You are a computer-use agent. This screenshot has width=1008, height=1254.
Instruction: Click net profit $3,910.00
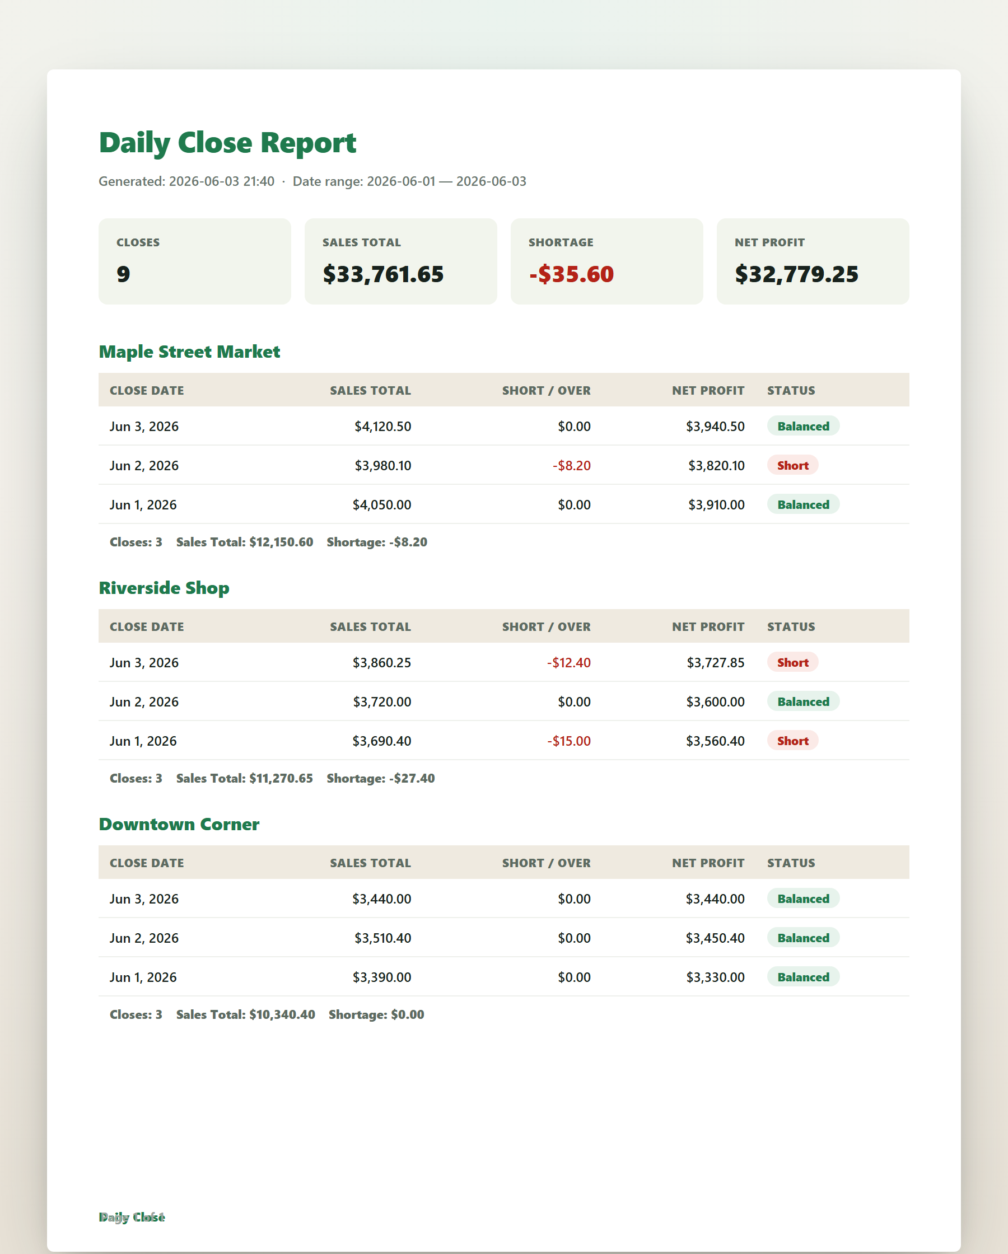click(716, 505)
